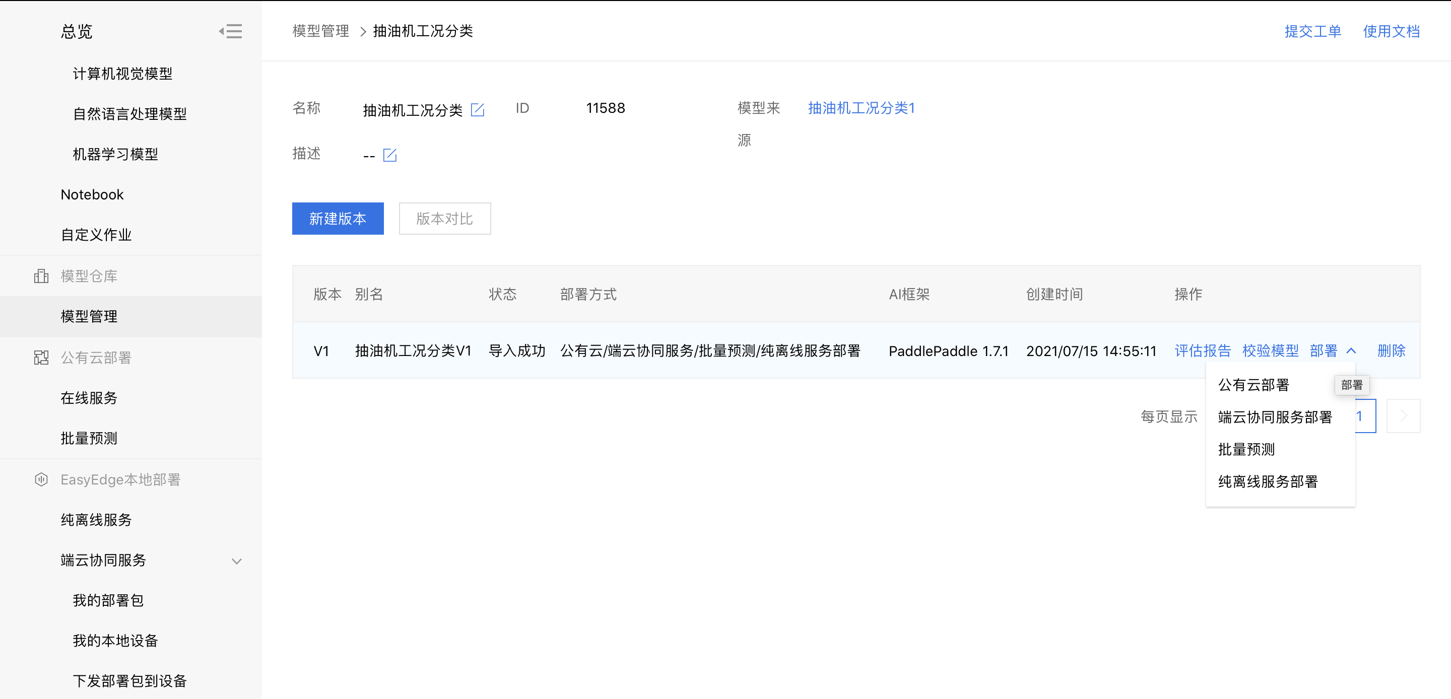Screen dimensions: 1451x699
Task: Choose 纯离线服务部署 in the dropdown
Action: (x=1268, y=481)
